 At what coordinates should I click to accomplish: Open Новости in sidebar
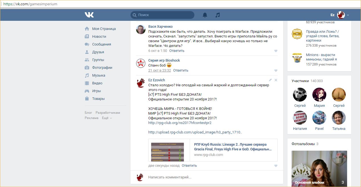click(99, 37)
